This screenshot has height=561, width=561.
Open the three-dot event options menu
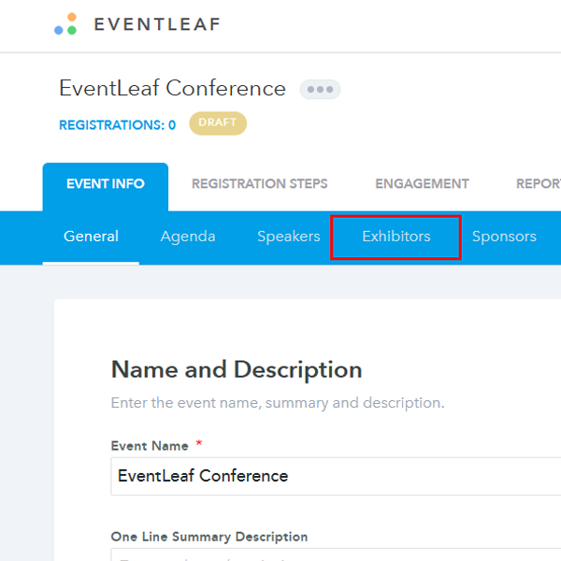point(320,89)
